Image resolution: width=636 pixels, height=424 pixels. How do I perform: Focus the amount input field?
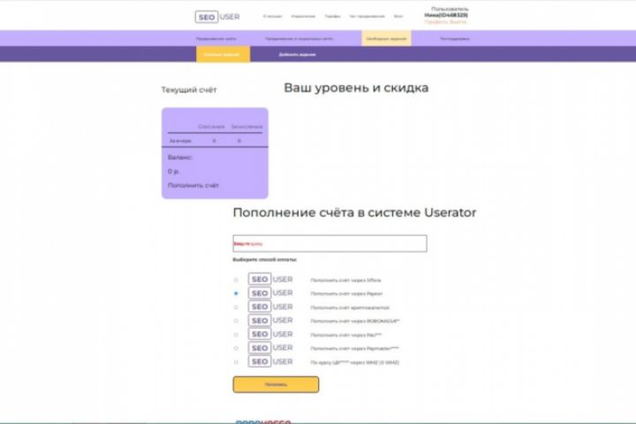pyautogui.click(x=329, y=244)
